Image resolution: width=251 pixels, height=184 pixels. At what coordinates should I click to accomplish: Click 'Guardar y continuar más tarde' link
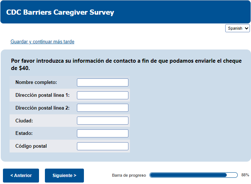coord(42,42)
